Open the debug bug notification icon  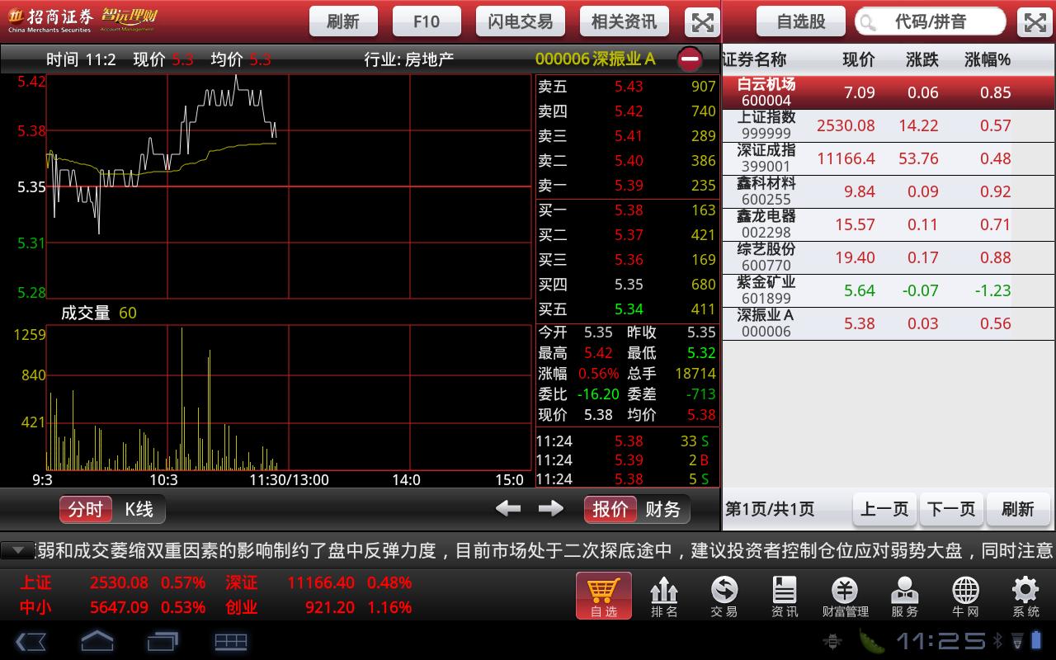click(x=833, y=641)
